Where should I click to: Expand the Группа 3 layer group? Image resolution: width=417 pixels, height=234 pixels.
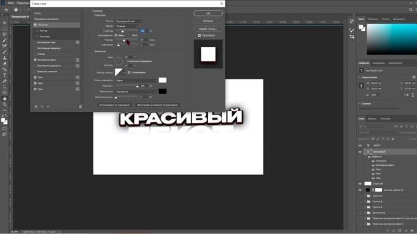click(x=365, y=196)
